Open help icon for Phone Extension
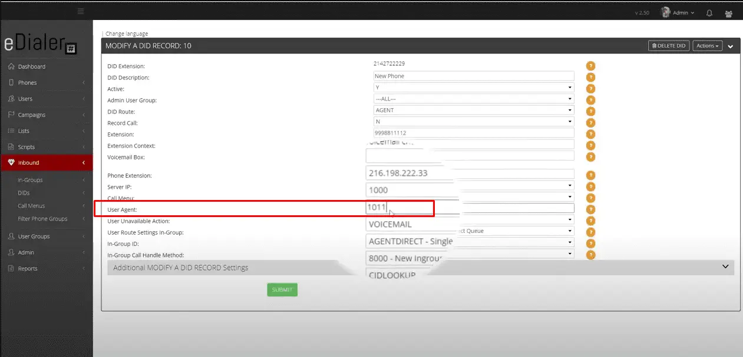The width and height of the screenshot is (743, 357). coord(590,175)
